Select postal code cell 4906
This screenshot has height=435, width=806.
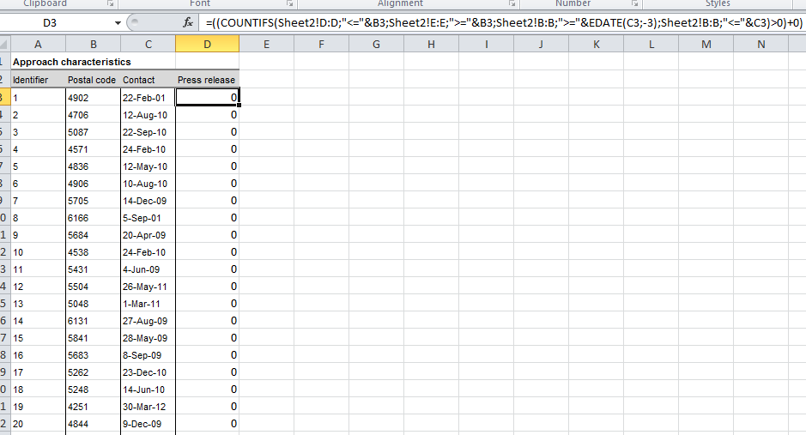point(93,184)
